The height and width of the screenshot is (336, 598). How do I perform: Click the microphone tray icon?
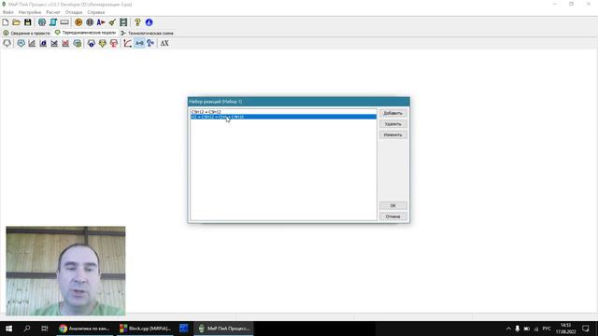(x=518, y=329)
